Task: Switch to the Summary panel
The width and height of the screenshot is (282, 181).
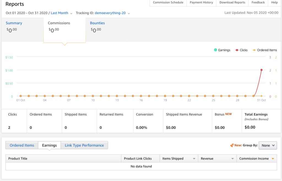Action: coord(23,30)
